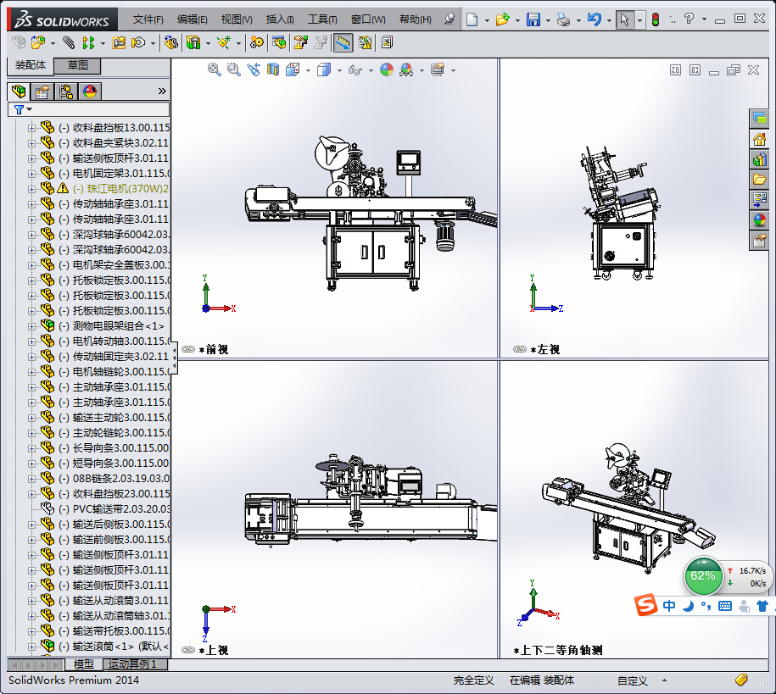The width and height of the screenshot is (776, 694).
Task: Click the Save floppy disk icon
Action: coord(533,19)
